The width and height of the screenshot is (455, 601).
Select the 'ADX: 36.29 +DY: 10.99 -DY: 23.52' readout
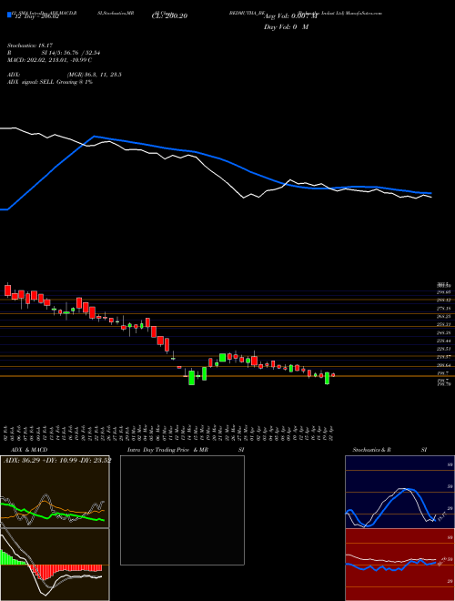57,460
